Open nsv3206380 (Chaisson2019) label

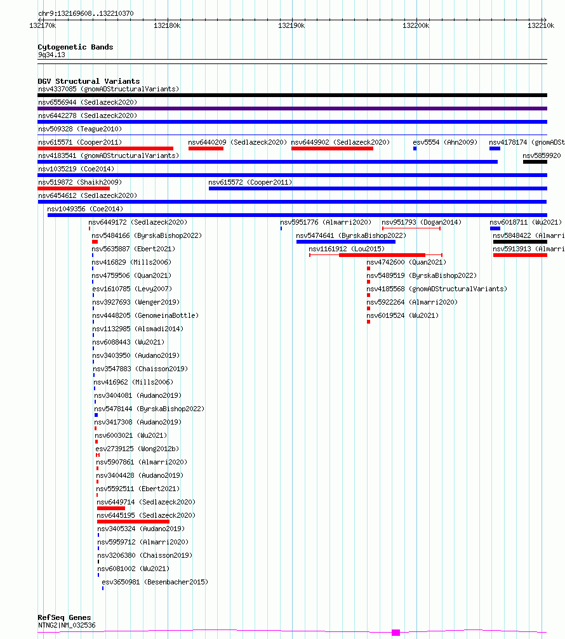coord(145,555)
